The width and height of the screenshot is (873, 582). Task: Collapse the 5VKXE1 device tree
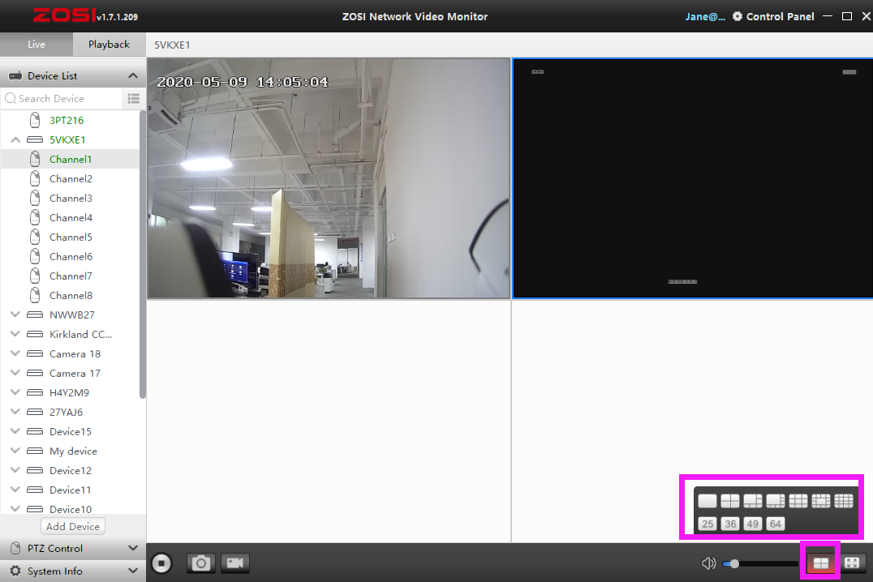(15, 139)
